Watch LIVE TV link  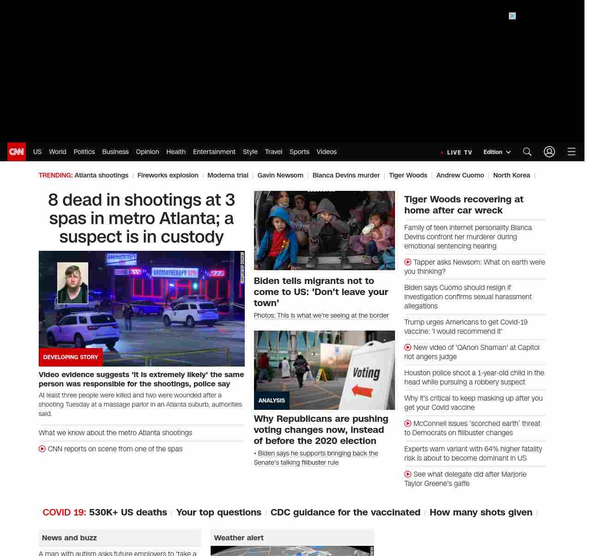click(x=456, y=152)
